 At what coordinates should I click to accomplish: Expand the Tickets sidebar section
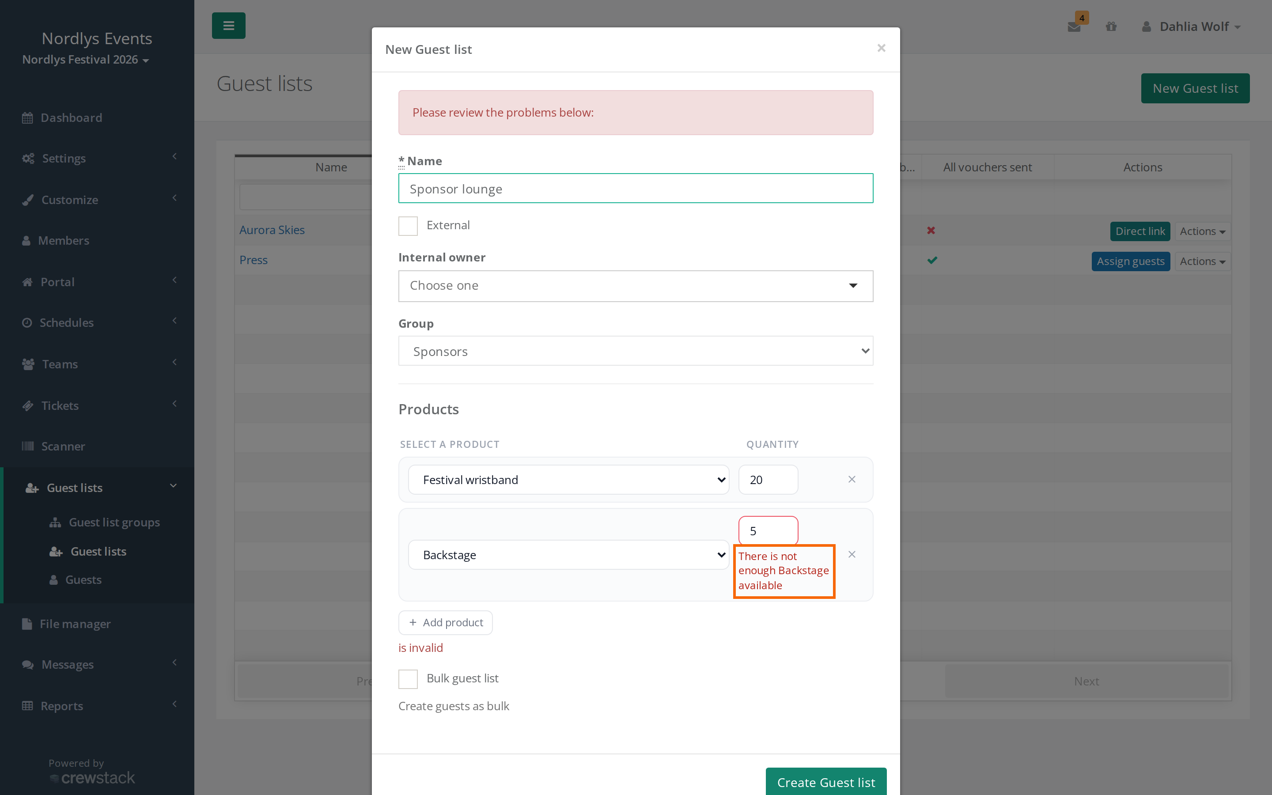pyautogui.click(x=97, y=405)
